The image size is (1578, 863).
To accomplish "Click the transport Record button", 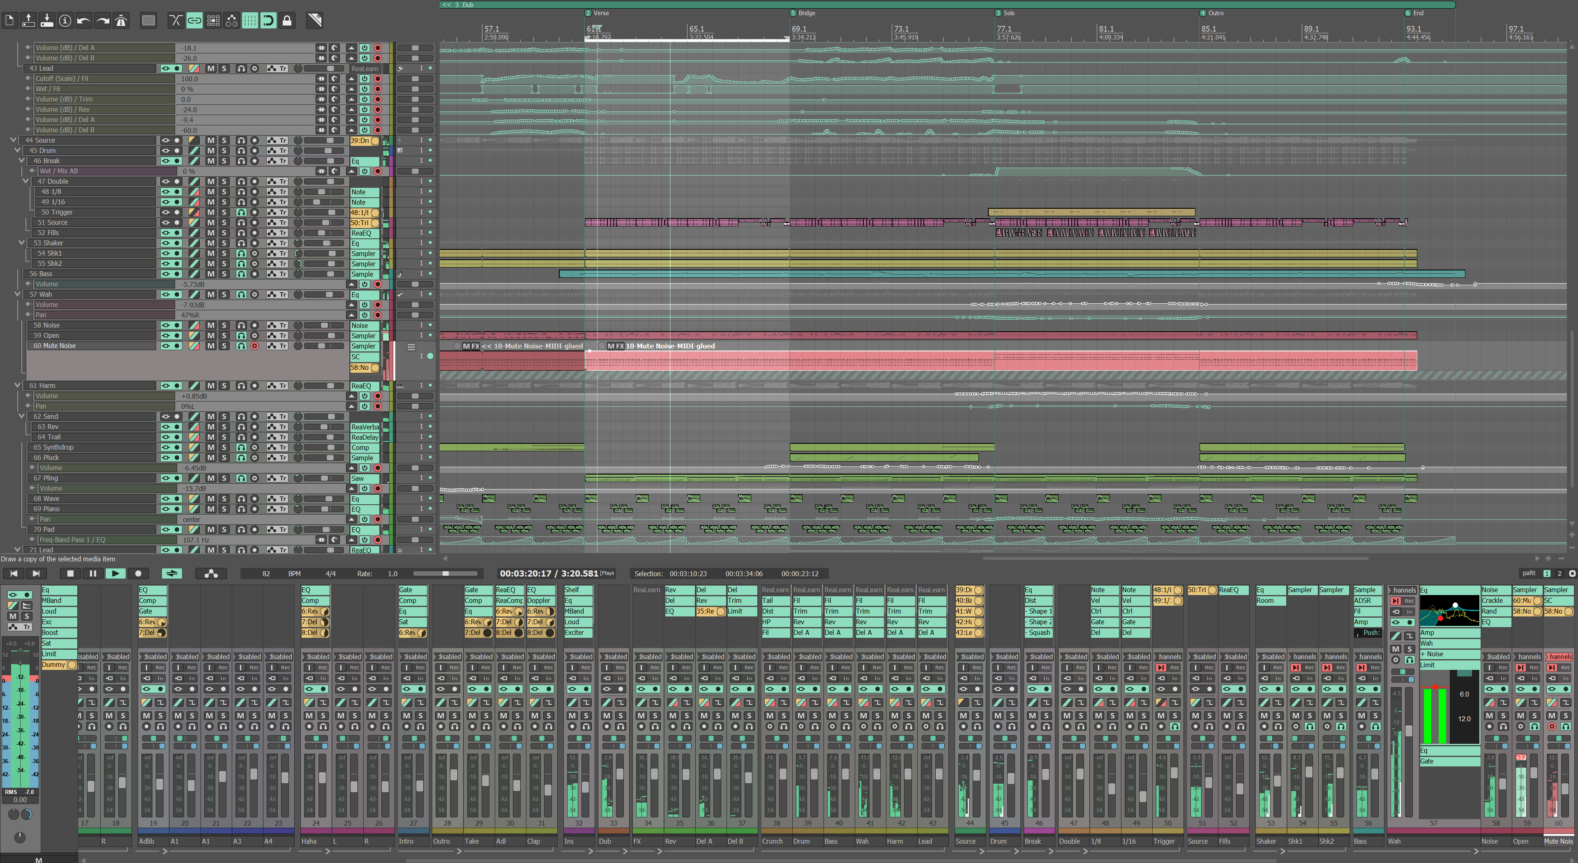I will (138, 574).
